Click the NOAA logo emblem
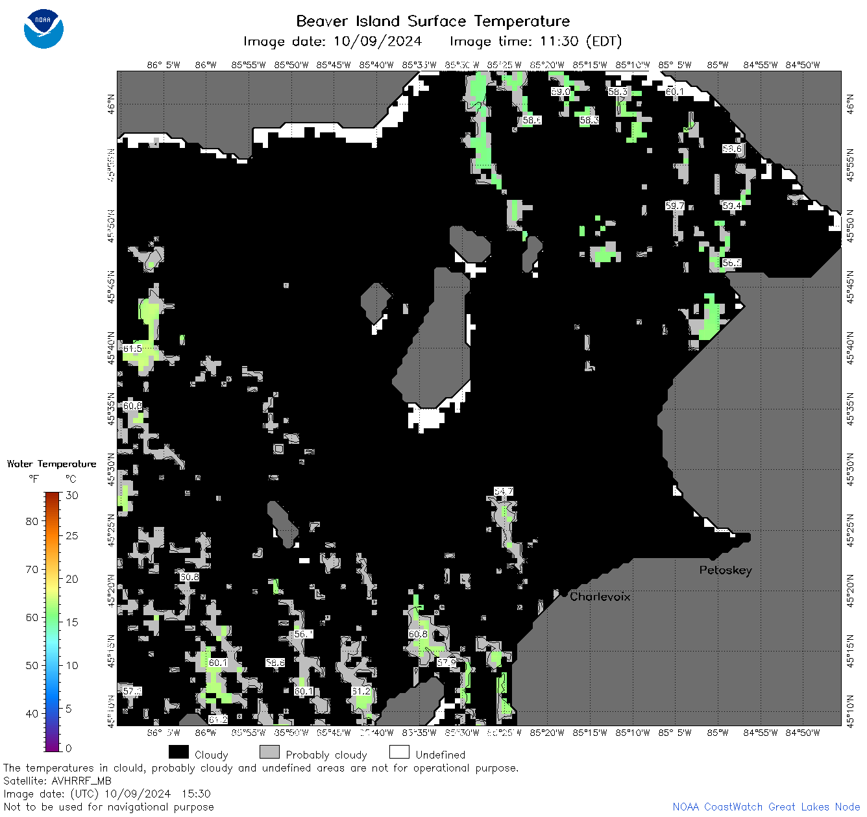 43,29
